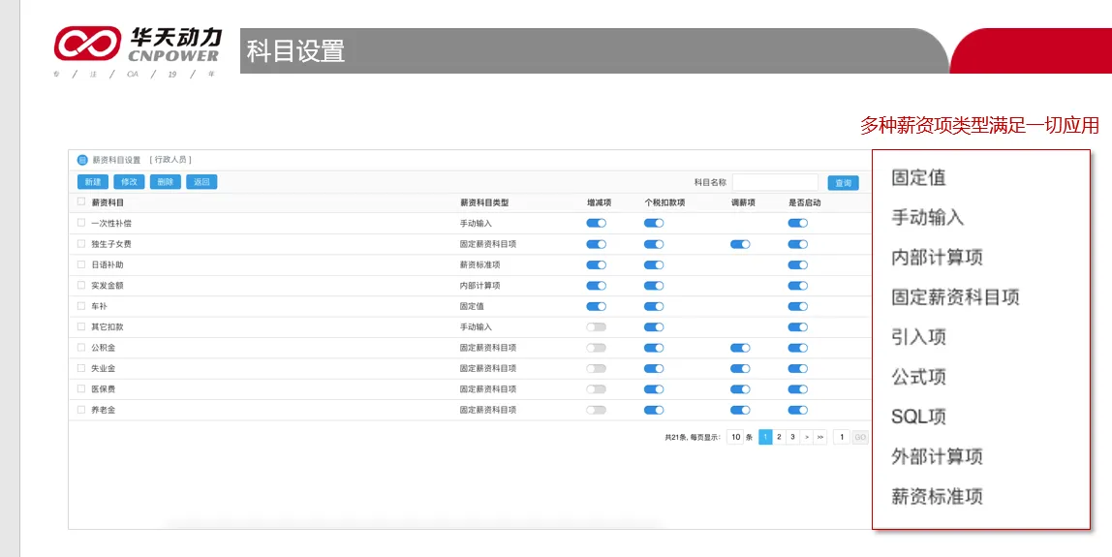The image size is (1112, 557).
Task: Open the page size box showing 10
Action: [735, 437]
